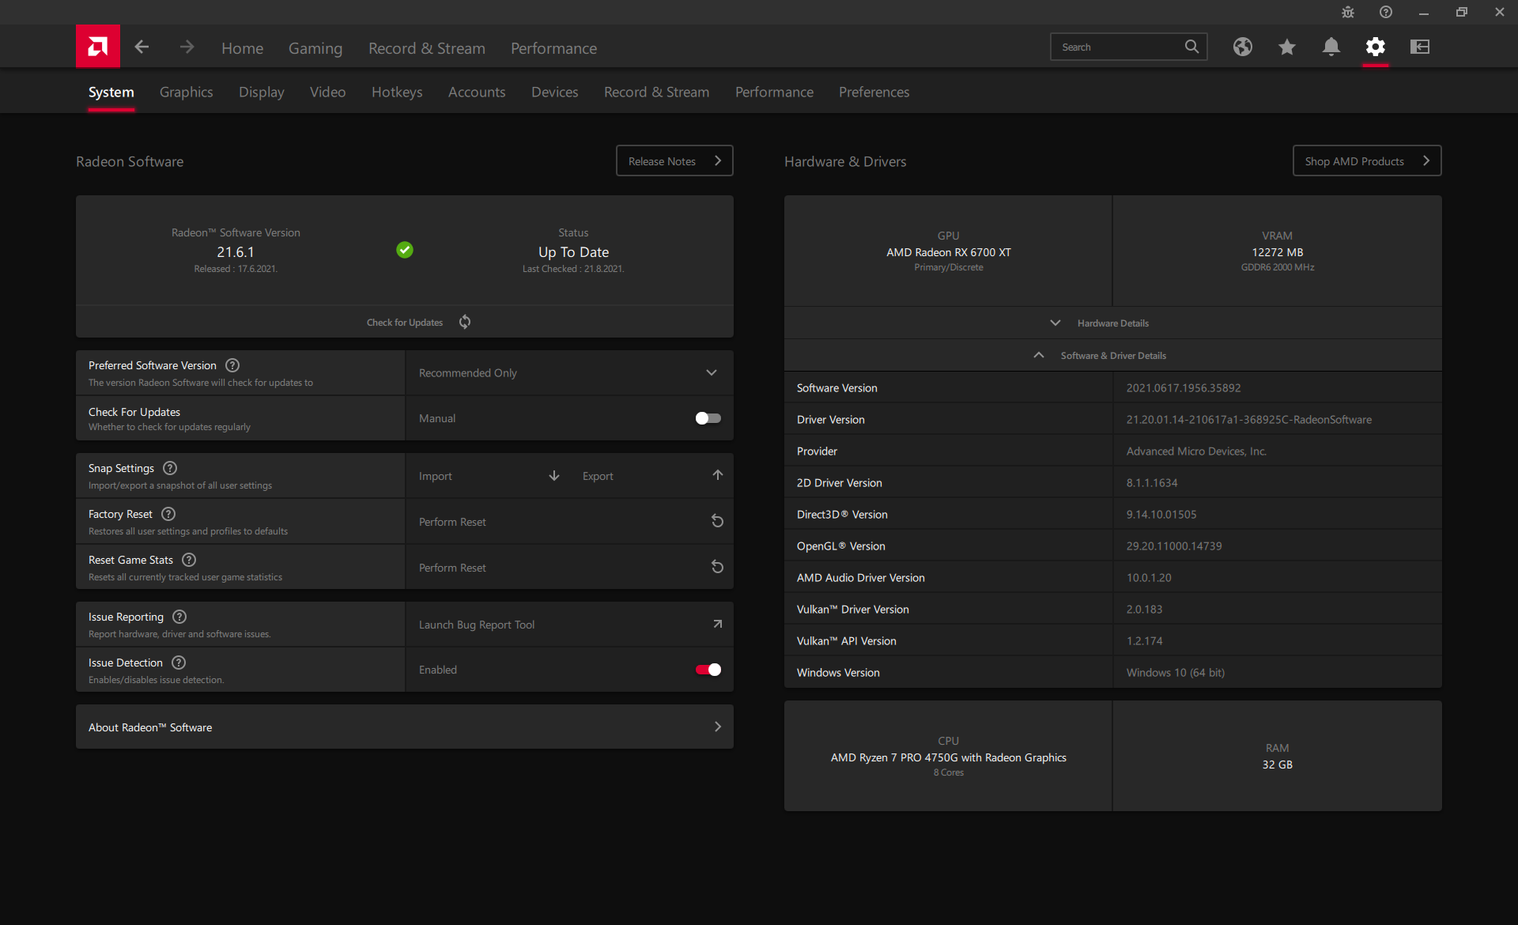Image resolution: width=1518 pixels, height=925 pixels.
Task: Open notifications bell icon
Action: [x=1331, y=47]
